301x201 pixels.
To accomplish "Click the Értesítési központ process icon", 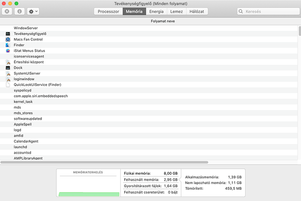I will (8, 62).
